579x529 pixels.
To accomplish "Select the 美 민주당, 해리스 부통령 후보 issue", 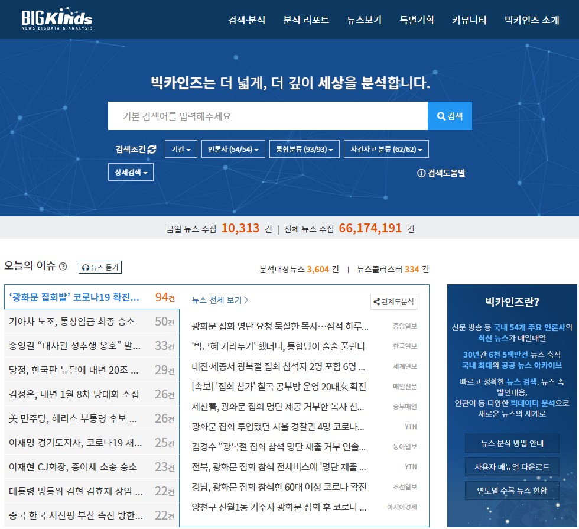I will pyautogui.click(x=92, y=418).
